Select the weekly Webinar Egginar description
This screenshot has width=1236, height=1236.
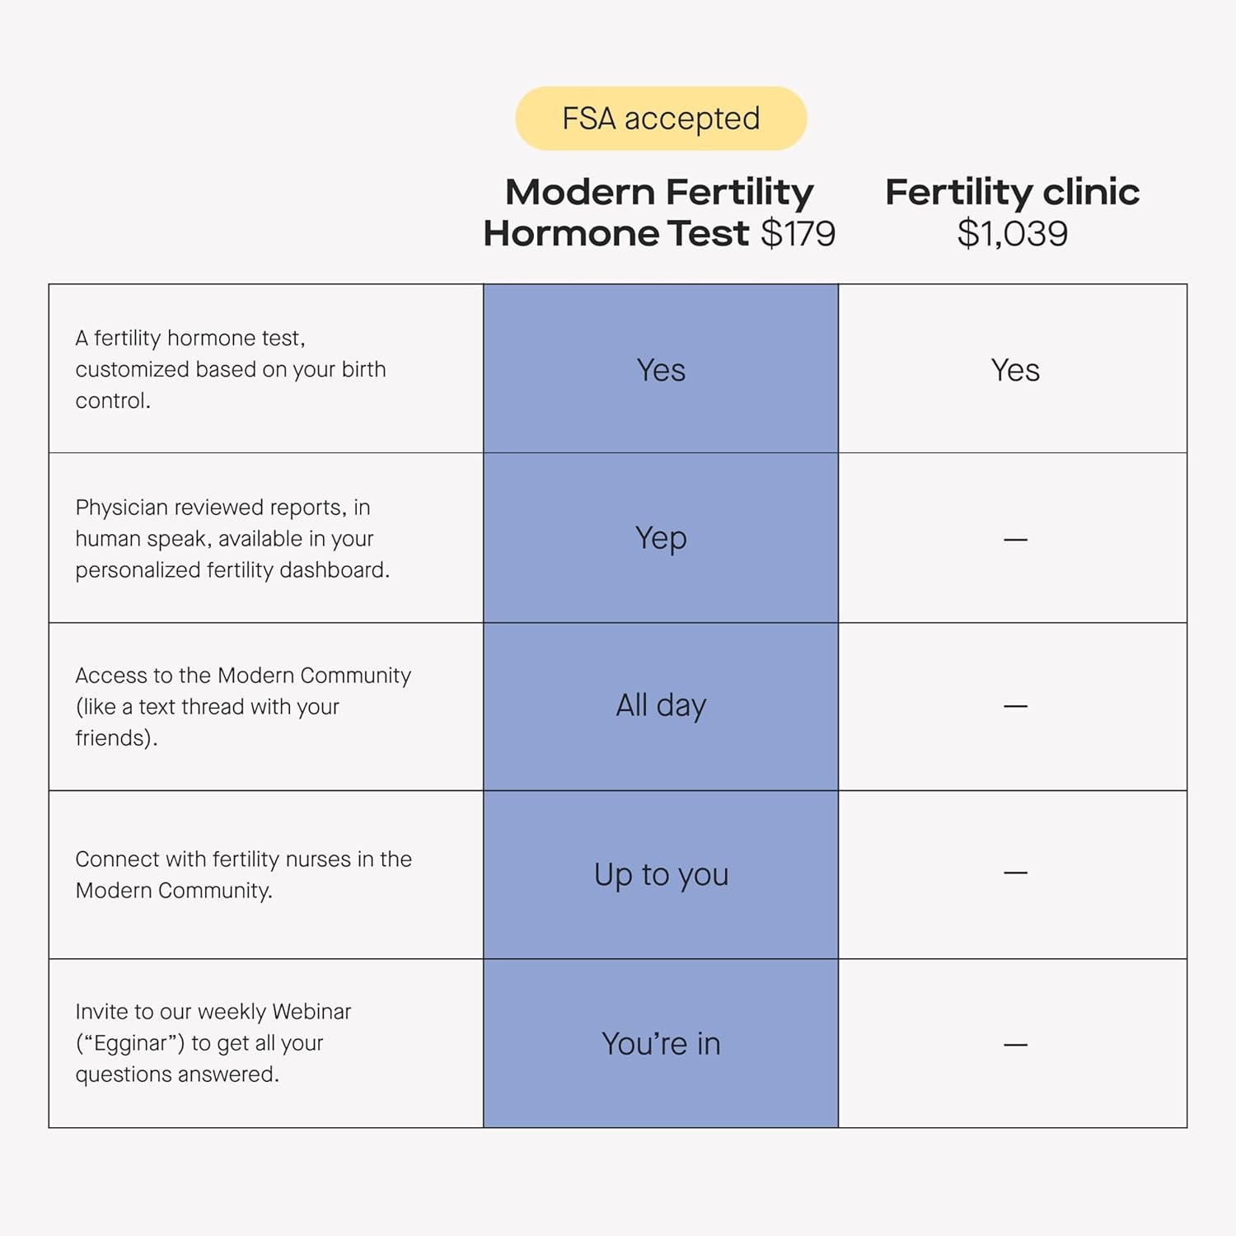pos(213,1042)
